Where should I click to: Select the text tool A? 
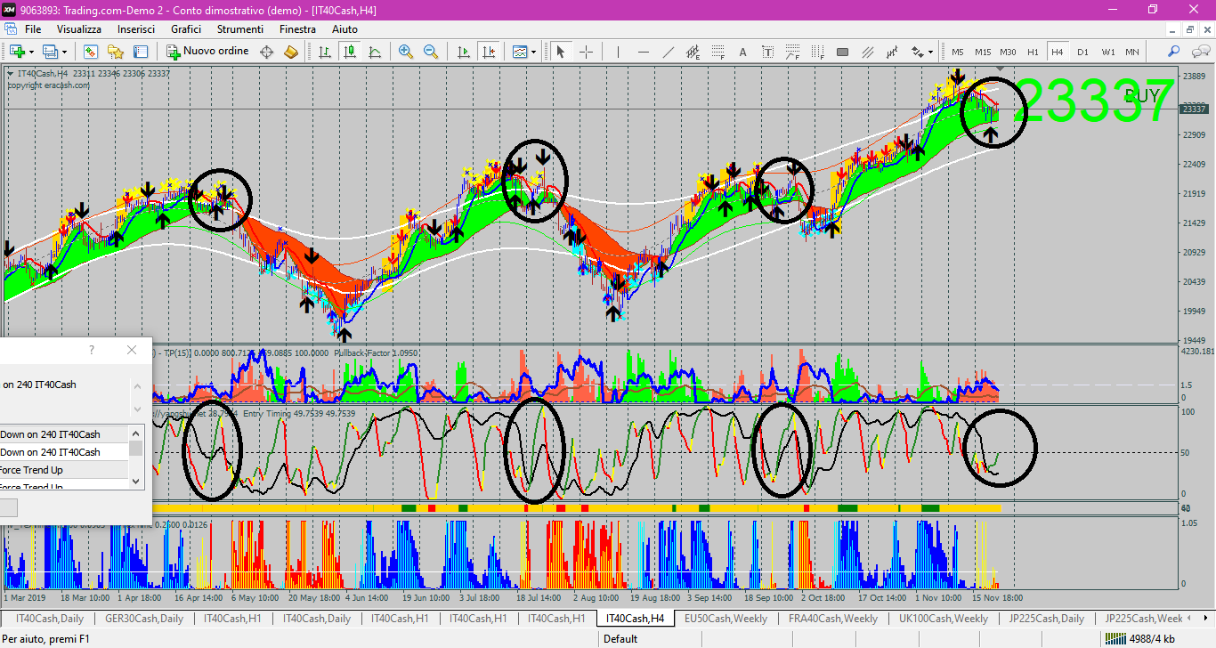tap(743, 52)
